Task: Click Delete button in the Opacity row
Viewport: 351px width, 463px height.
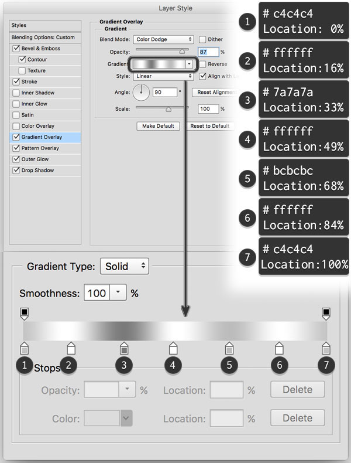Action: tap(297, 390)
